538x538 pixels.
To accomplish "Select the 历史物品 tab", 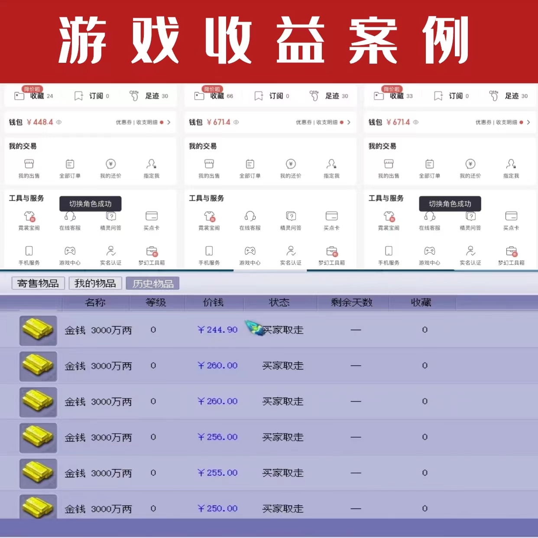I will coord(152,283).
